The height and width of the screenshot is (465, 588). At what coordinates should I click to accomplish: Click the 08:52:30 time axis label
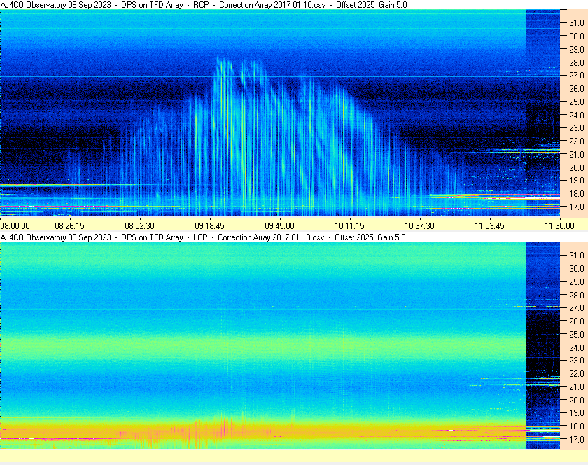coord(139,226)
